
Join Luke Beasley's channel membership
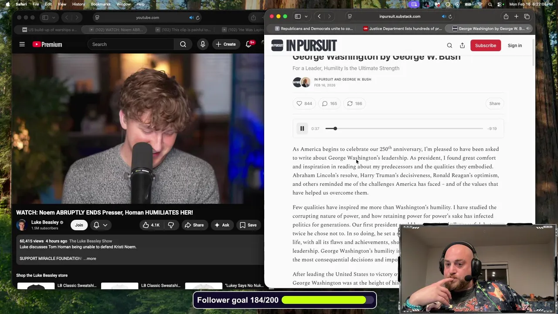79,225
